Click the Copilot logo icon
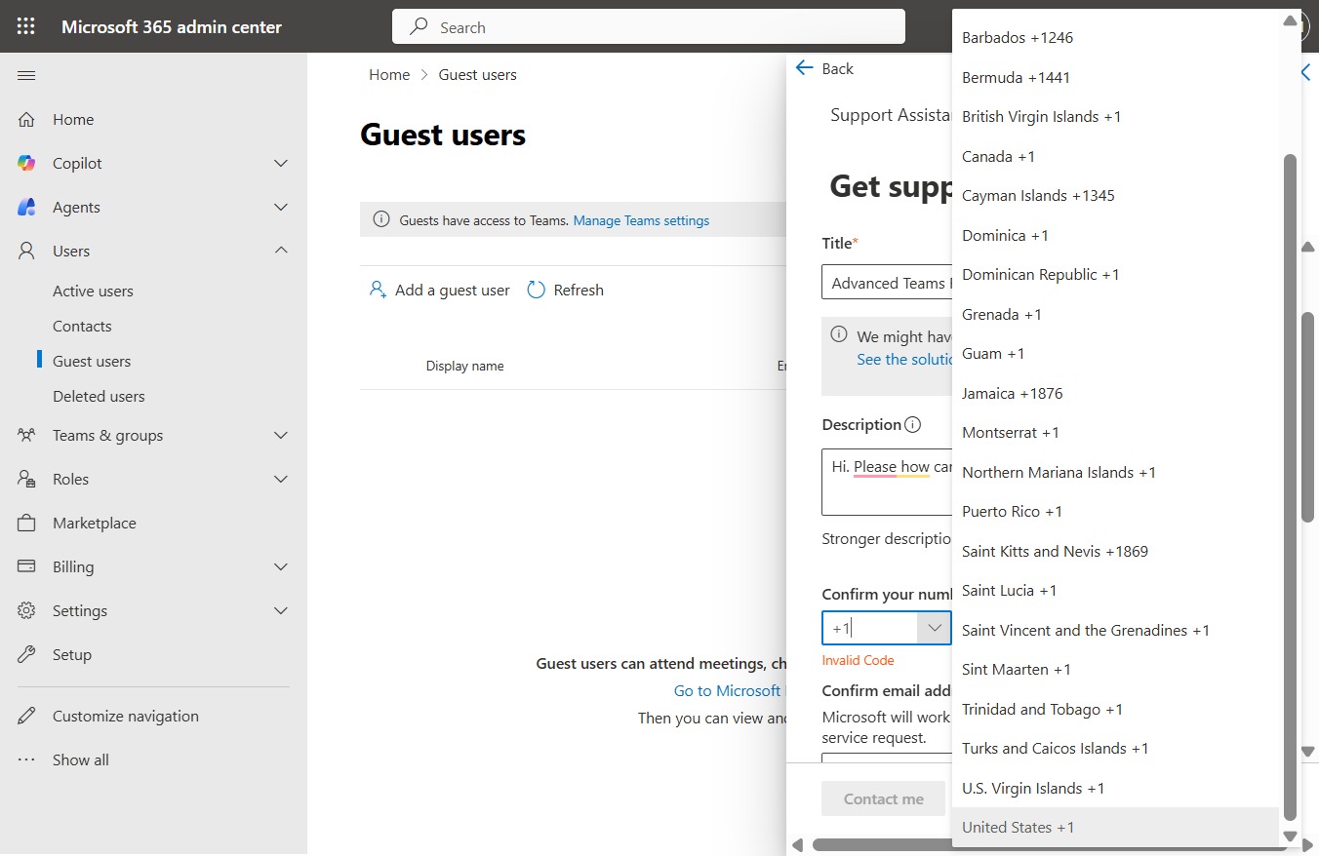This screenshot has height=856, width=1319. pos(26,163)
